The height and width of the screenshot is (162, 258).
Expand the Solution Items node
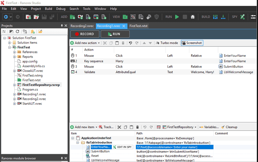coord(9,43)
